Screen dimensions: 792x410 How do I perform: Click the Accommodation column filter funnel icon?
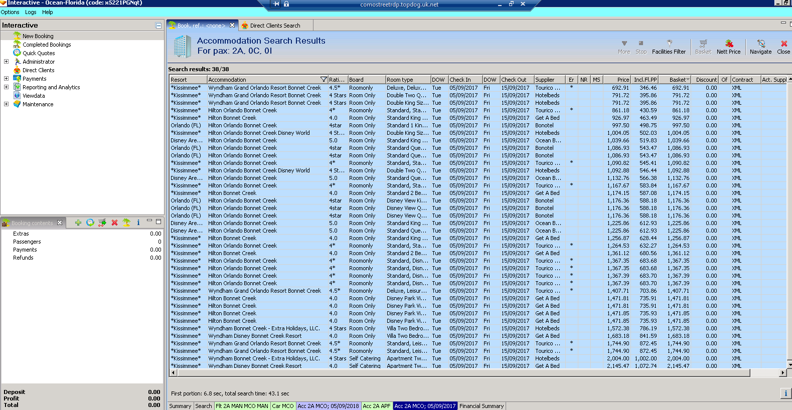[x=324, y=80]
